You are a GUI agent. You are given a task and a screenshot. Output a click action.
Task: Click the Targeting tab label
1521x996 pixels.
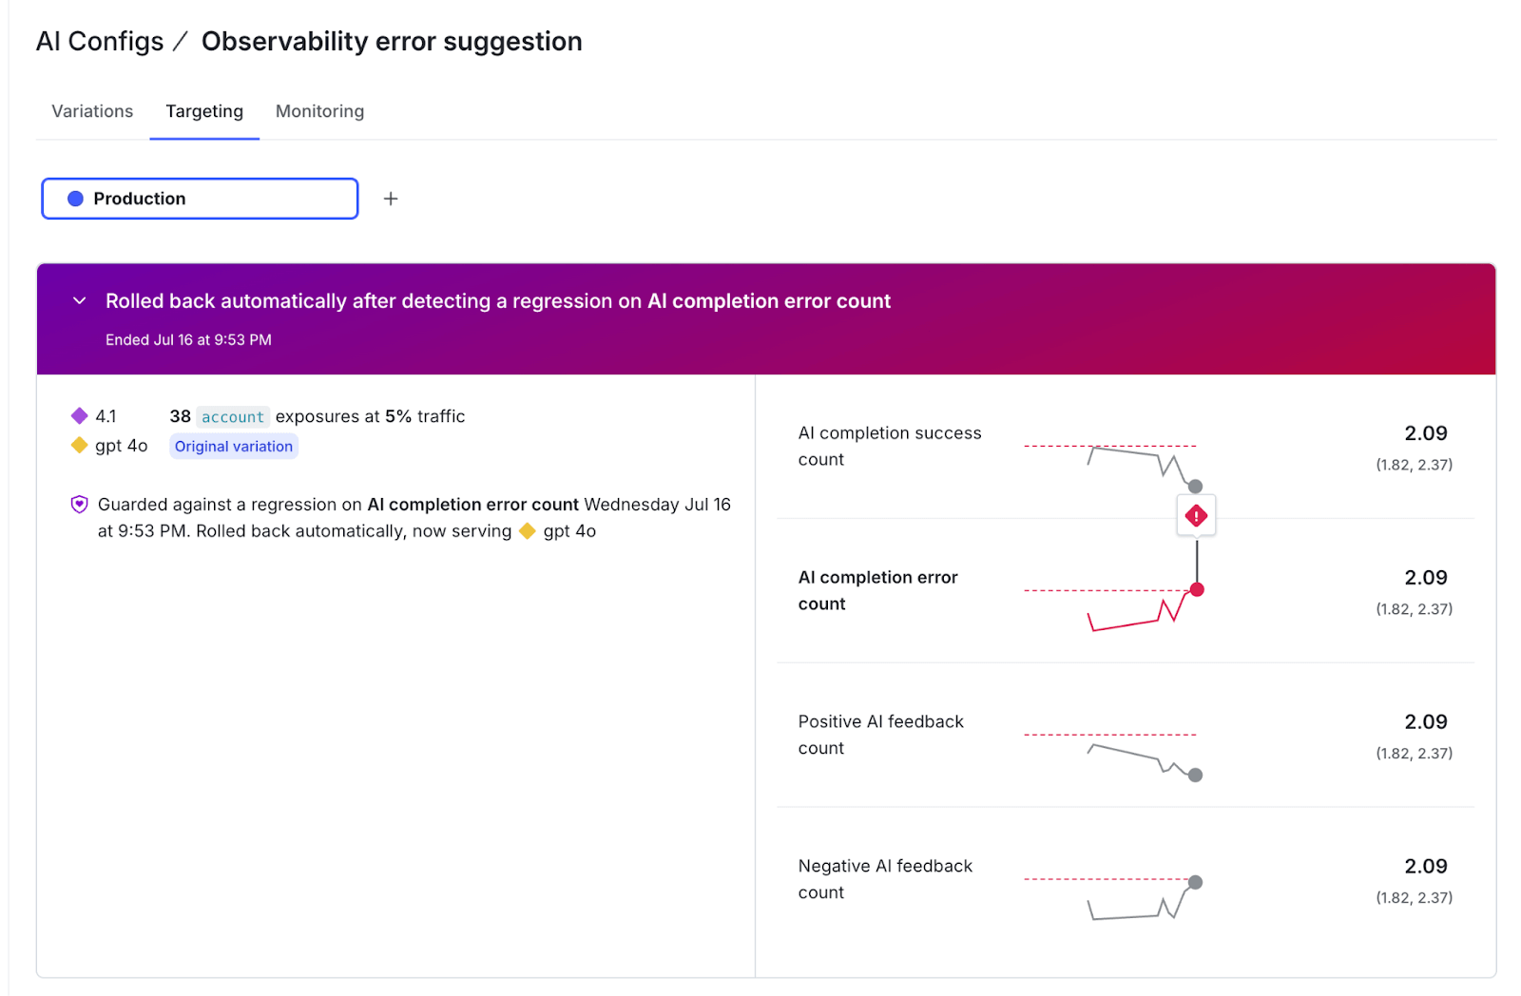[203, 111]
